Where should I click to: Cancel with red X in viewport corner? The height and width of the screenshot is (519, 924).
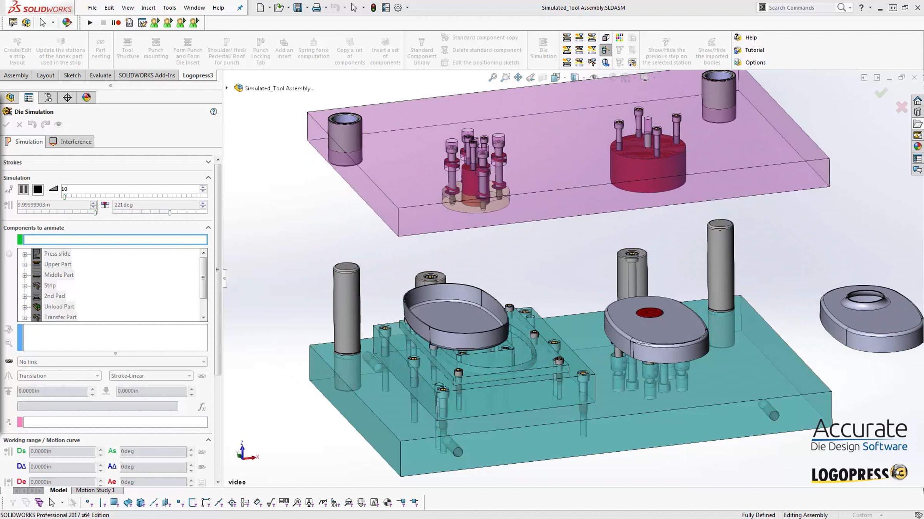902,107
